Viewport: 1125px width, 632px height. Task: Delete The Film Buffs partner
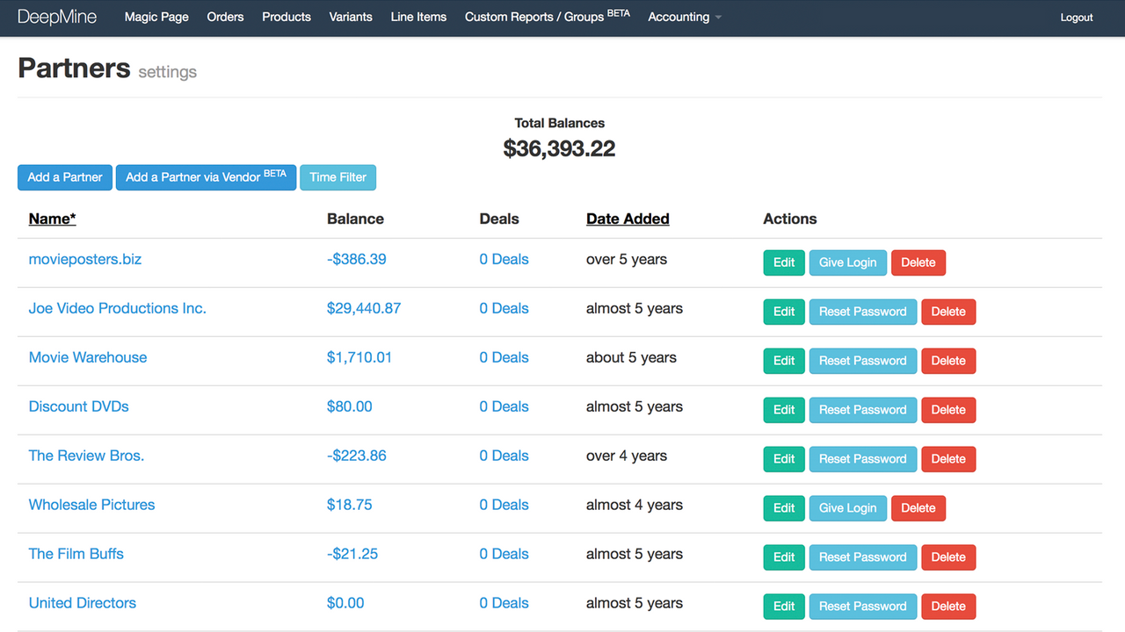[x=948, y=557]
